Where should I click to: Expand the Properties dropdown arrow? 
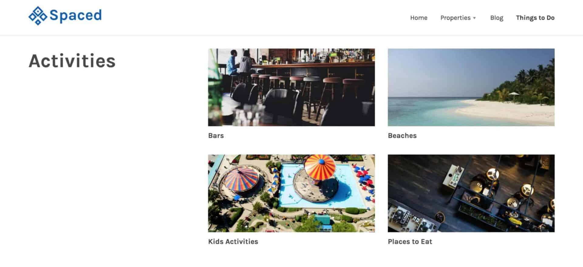[x=474, y=18]
